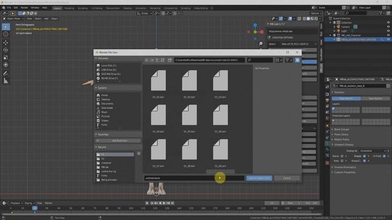
Task: Toggle the Group Colors checkbox
Action: (364, 161)
